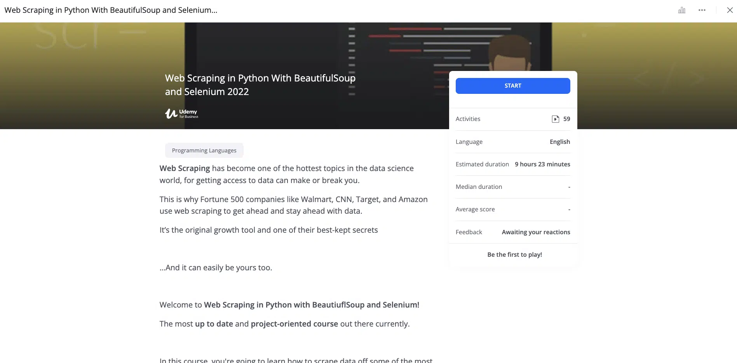
Task: Start the web scraping course
Action: pos(513,86)
